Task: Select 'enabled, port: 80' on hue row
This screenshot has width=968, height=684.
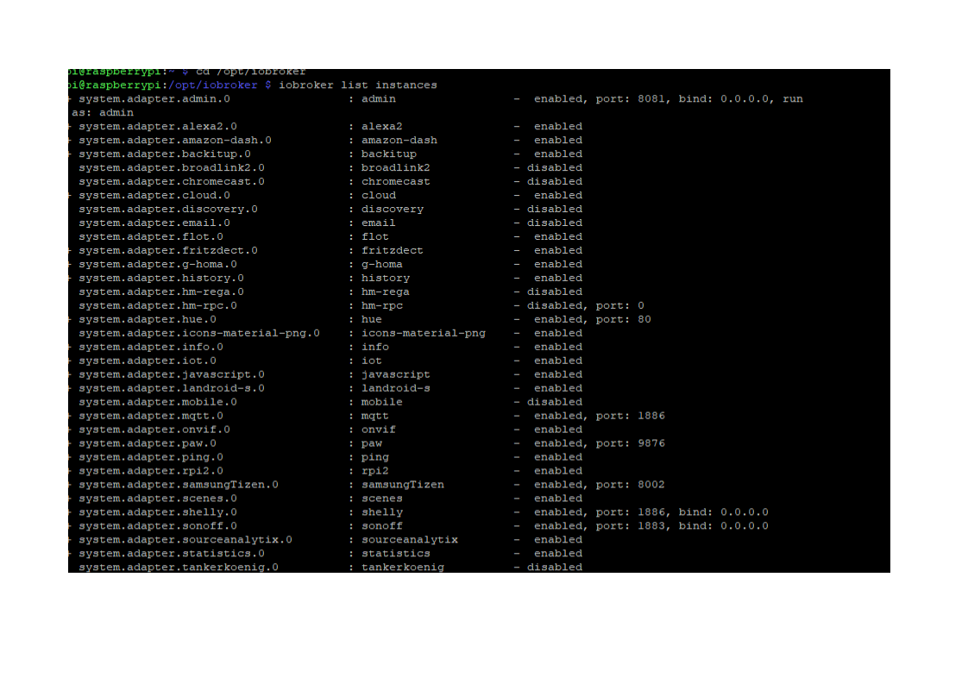Action: tap(593, 319)
